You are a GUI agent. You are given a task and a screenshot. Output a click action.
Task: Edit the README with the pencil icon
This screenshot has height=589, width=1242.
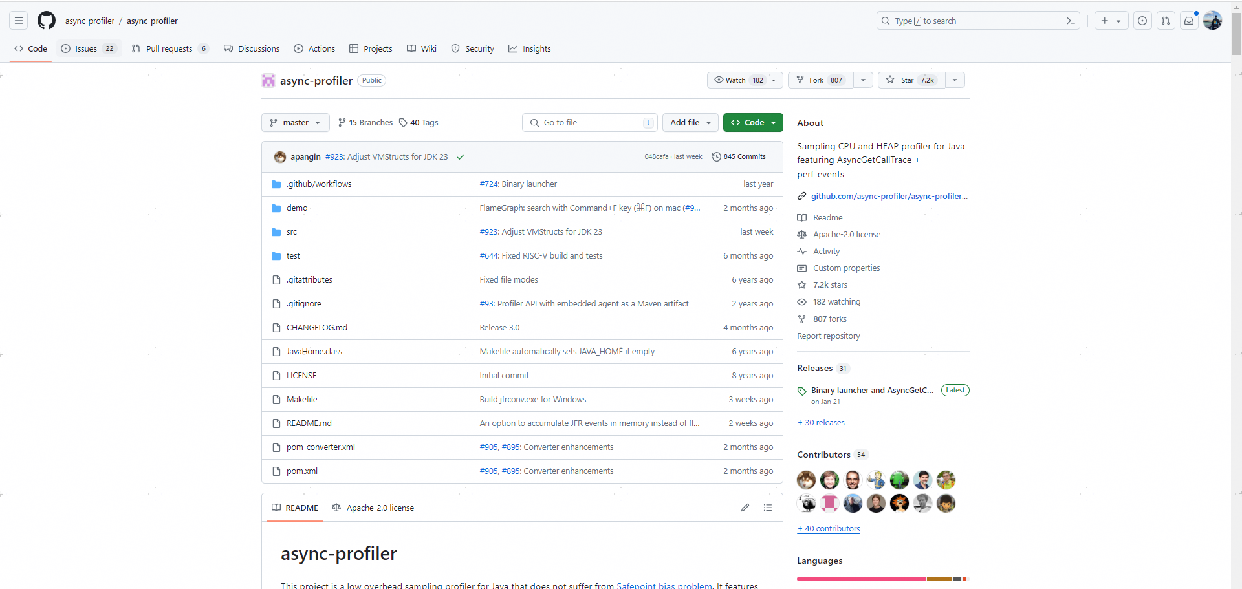pos(745,508)
